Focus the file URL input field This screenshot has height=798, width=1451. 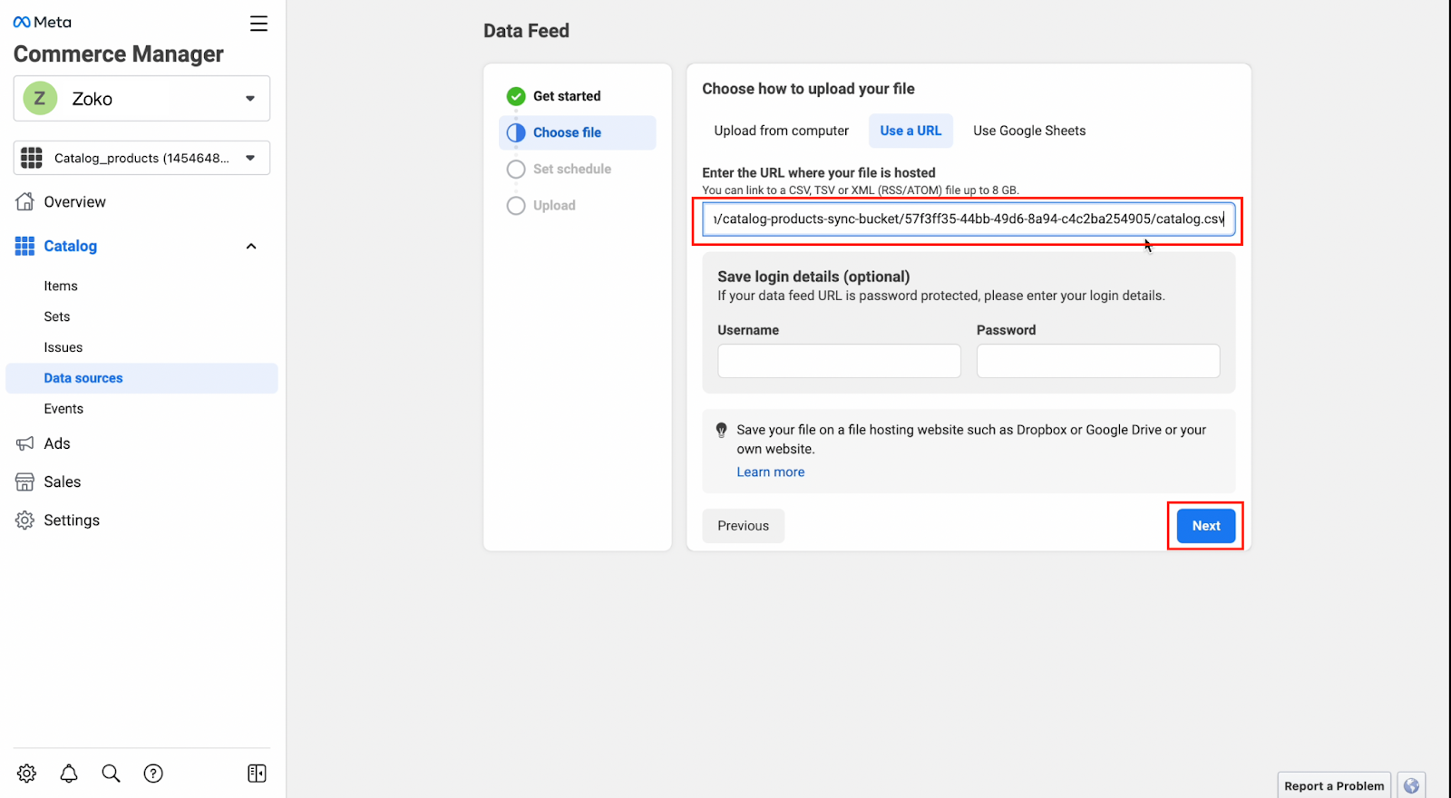click(x=969, y=219)
